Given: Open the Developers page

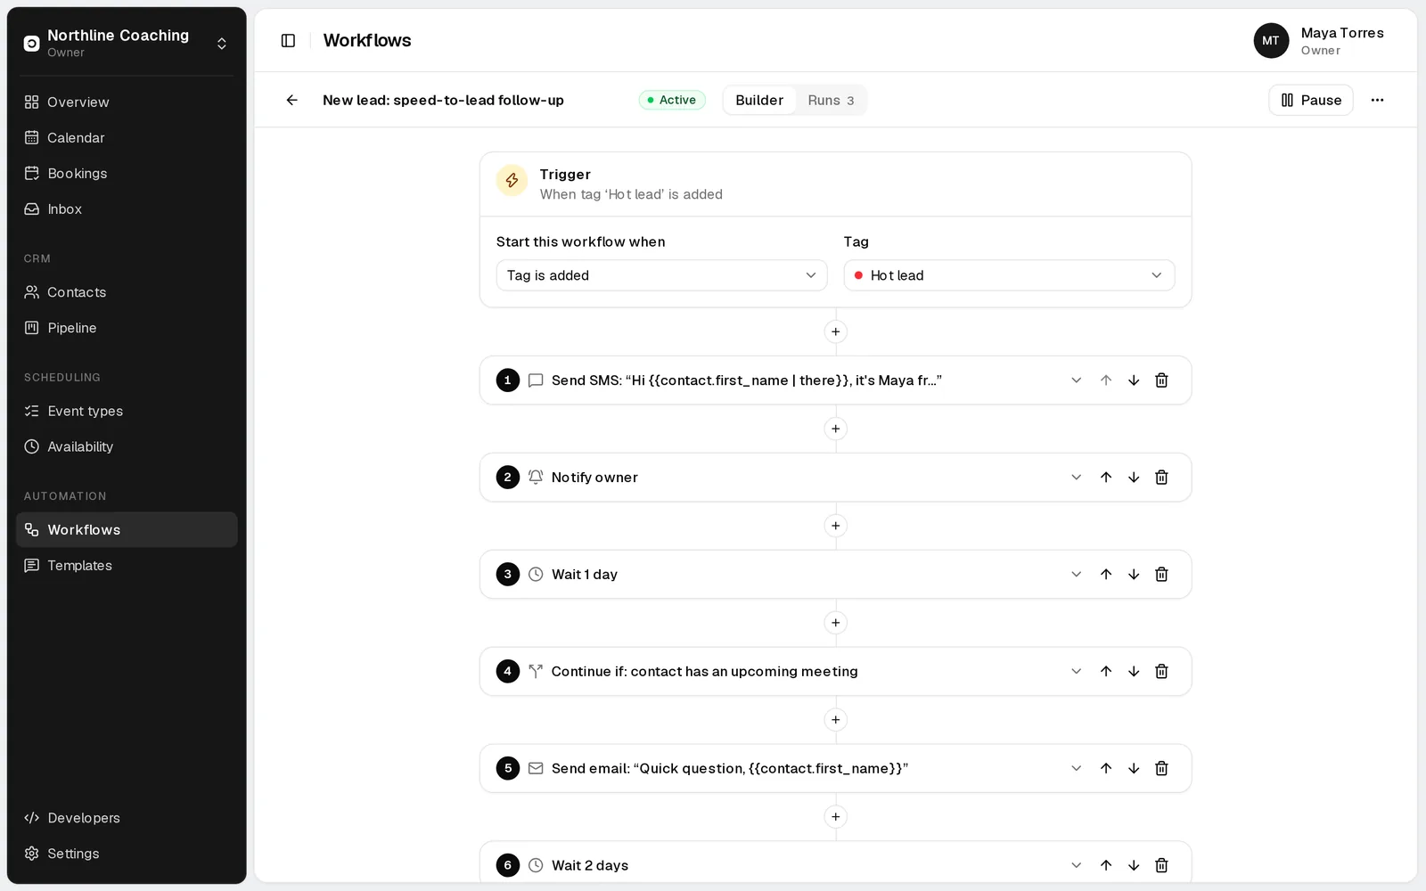Looking at the screenshot, I should click(127, 818).
